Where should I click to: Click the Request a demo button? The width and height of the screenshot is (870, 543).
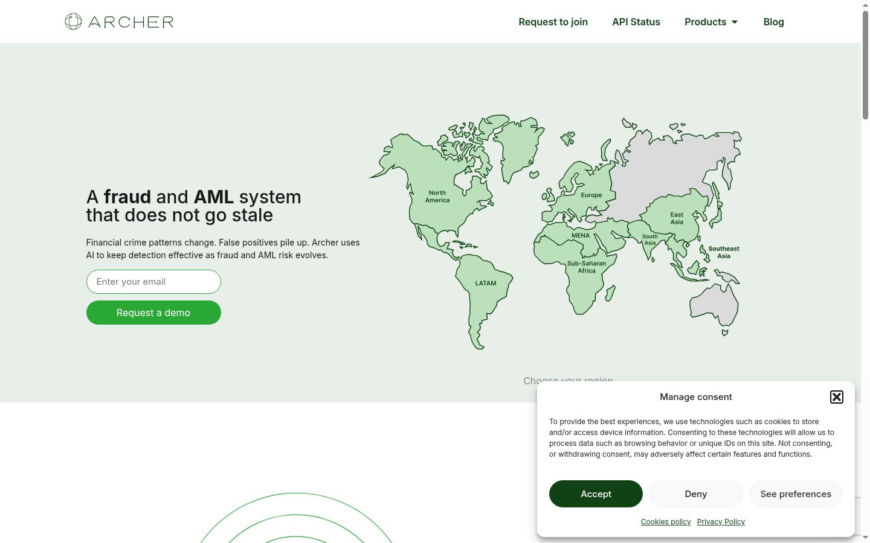click(153, 313)
